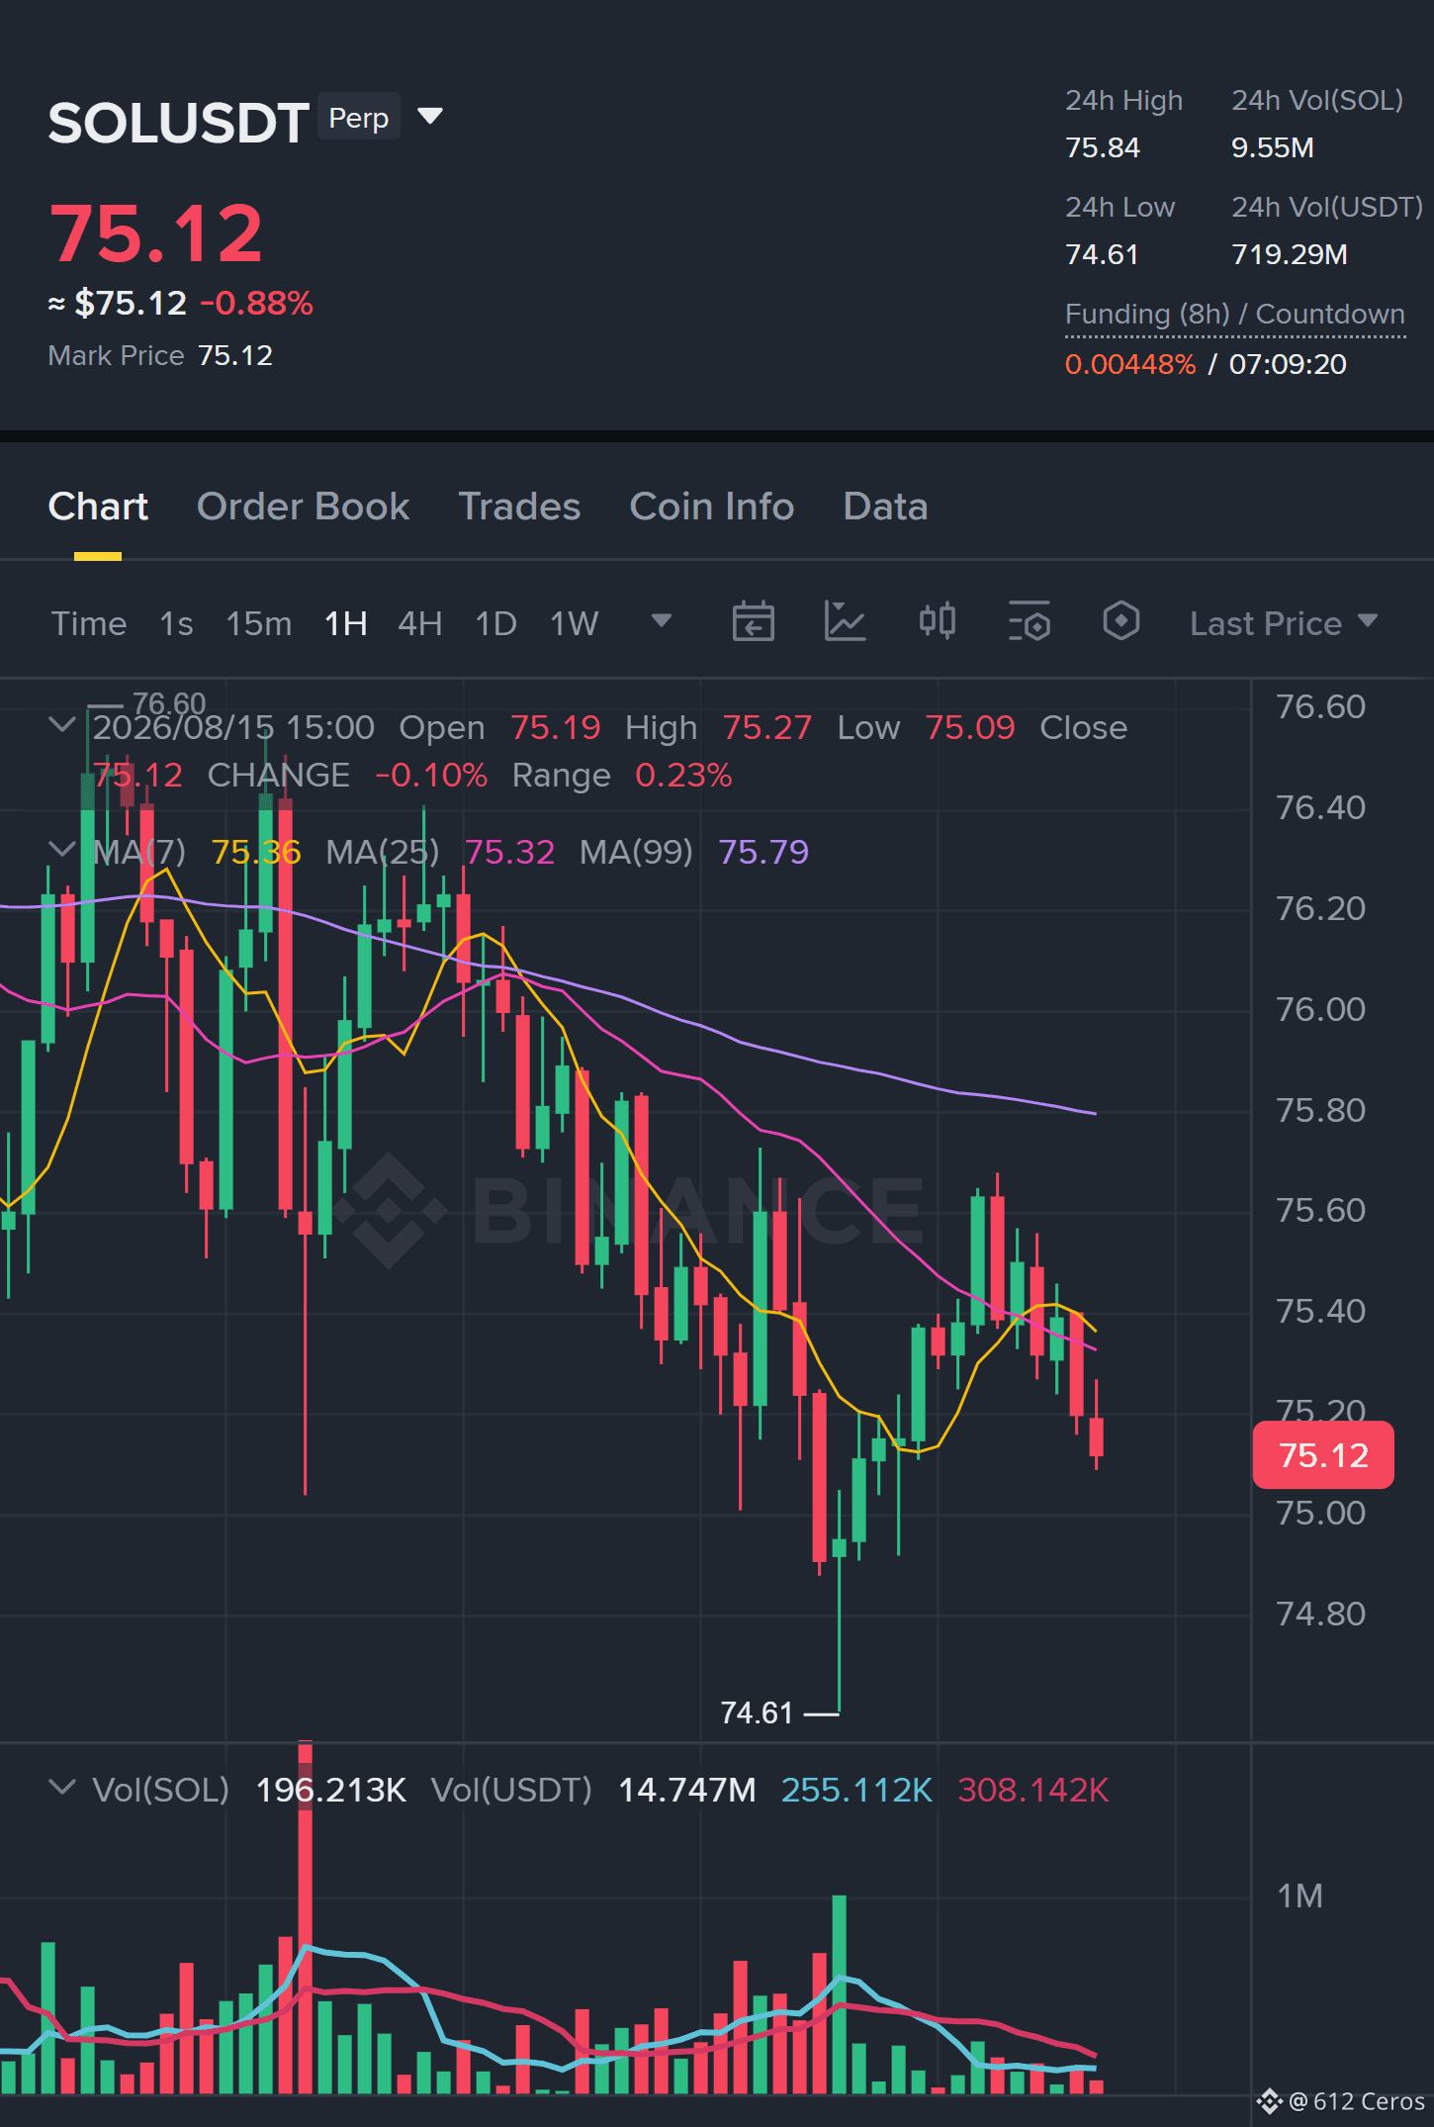Select the 1W interval
Image resolution: width=1434 pixels, height=2127 pixels.
pos(575,623)
